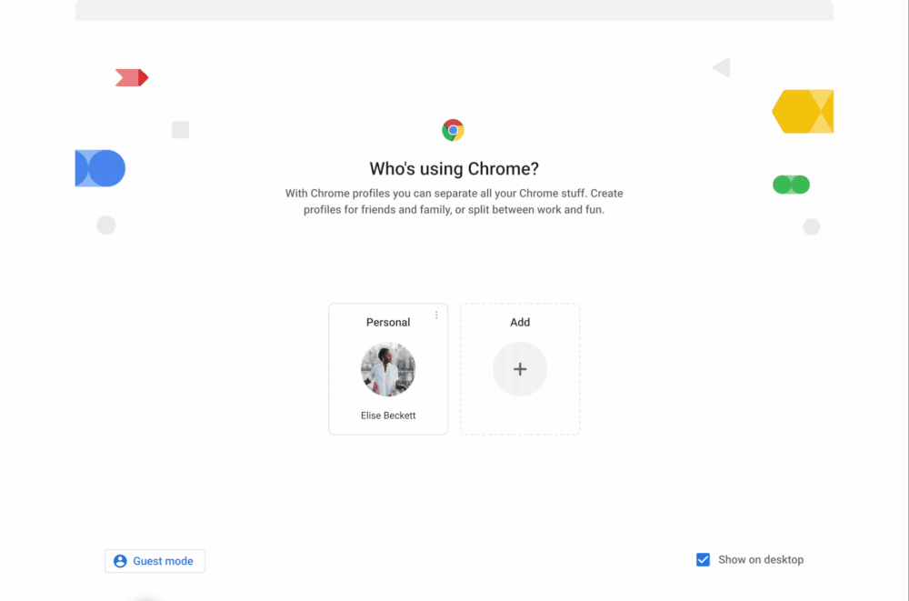Click the Guest mode person icon
Screen dimensions: 909x601
click(x=120, y=561)
